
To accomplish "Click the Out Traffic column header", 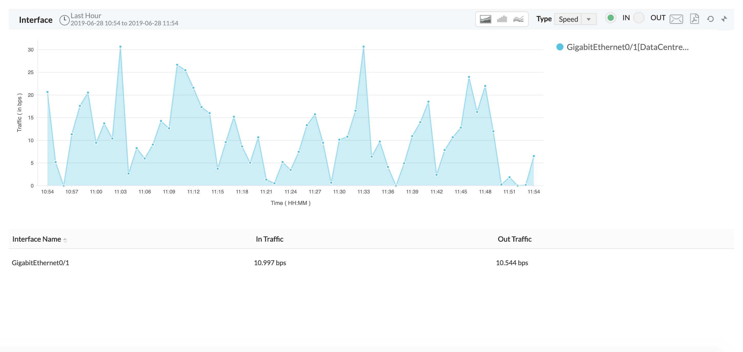I will click(514, 239).
